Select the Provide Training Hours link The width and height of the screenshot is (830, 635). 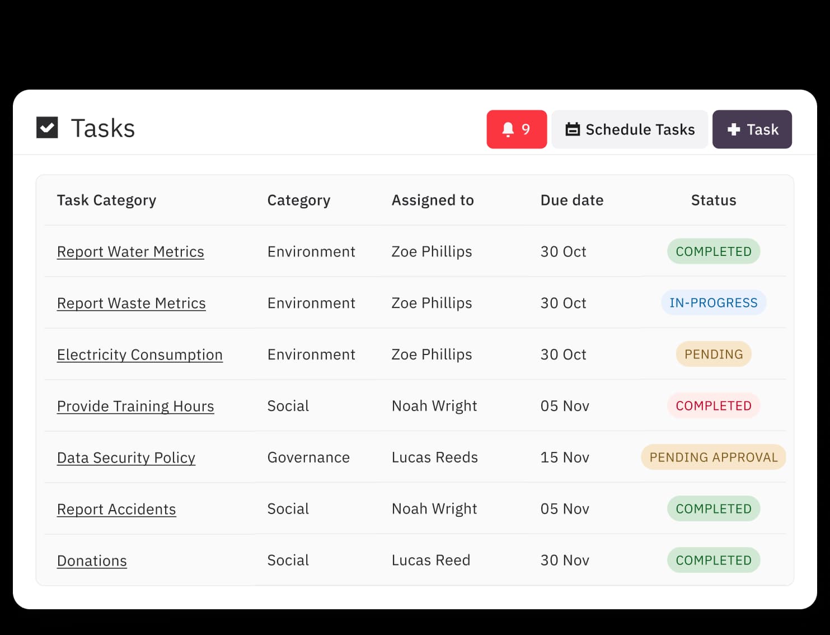tap(135, 407)
